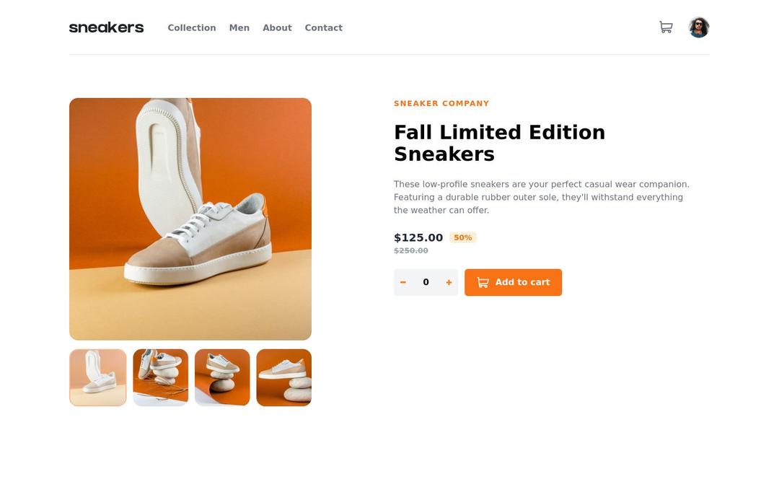Select the second product thumbnail
This screenshot has width=779, height=487.
(x=160, y=377)
